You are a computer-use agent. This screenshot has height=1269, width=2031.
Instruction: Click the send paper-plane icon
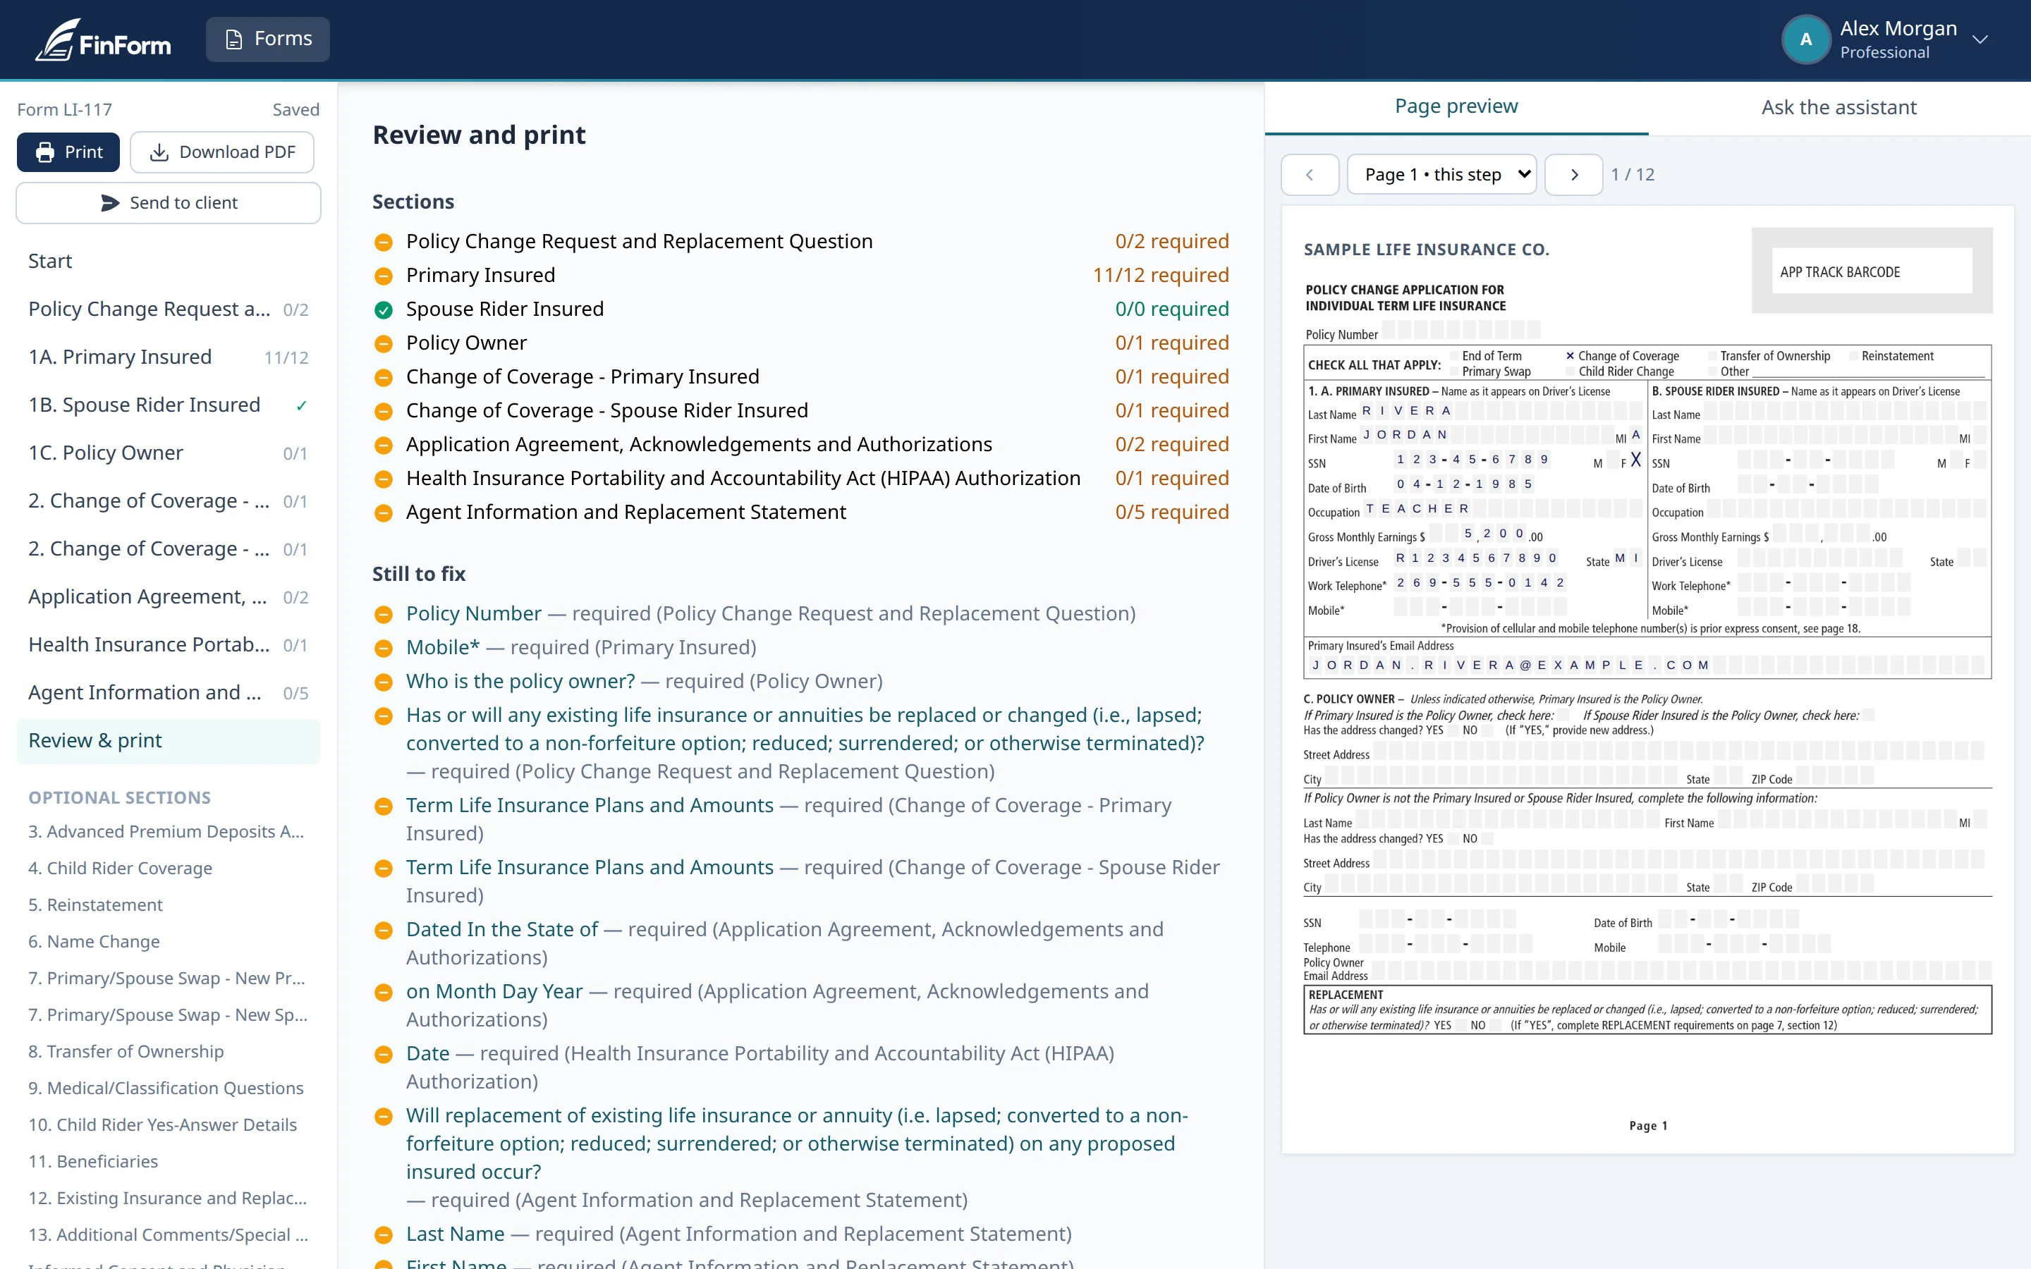[x=110, y=203]
